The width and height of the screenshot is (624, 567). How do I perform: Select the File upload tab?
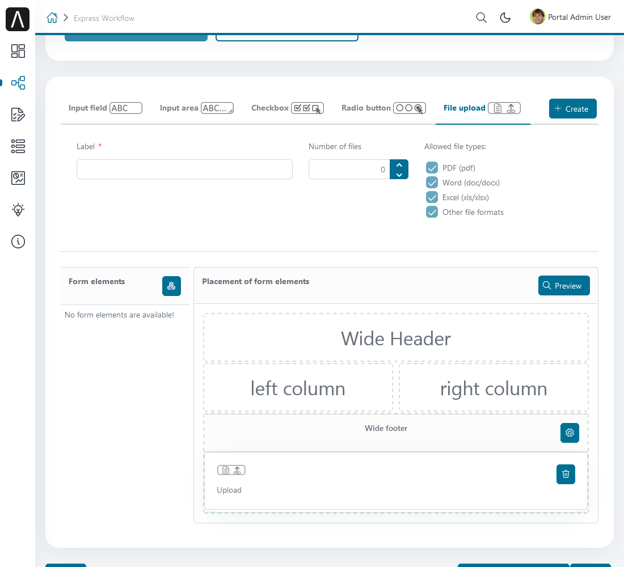pos(482,108)
